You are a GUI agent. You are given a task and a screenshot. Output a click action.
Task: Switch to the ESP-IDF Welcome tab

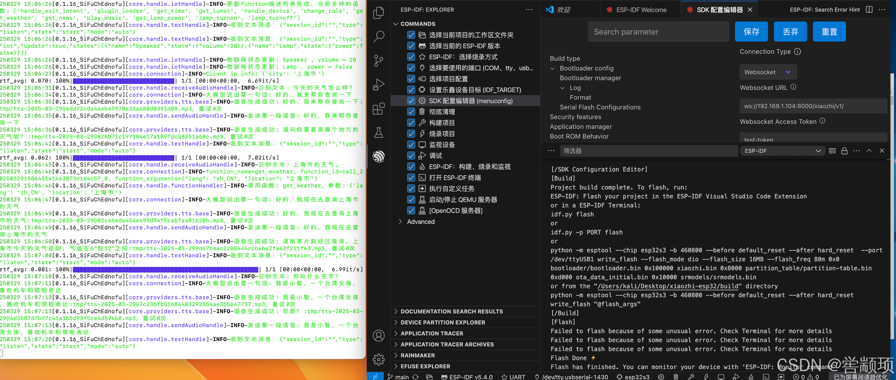[x=641, y=10]
